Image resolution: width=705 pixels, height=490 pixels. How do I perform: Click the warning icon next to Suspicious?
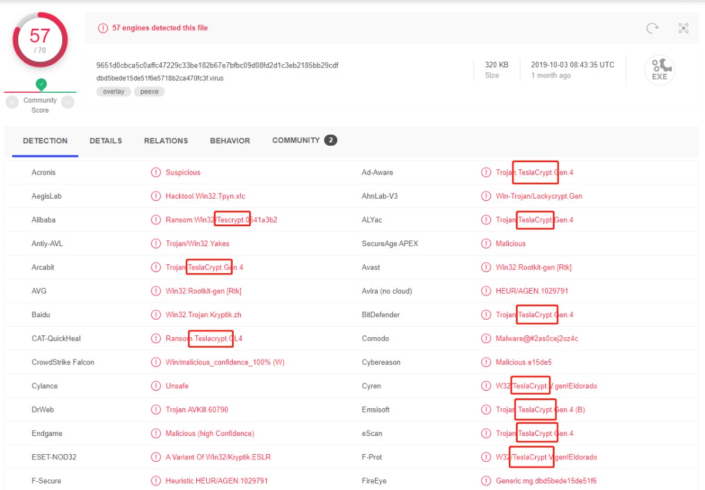[156, 173]
